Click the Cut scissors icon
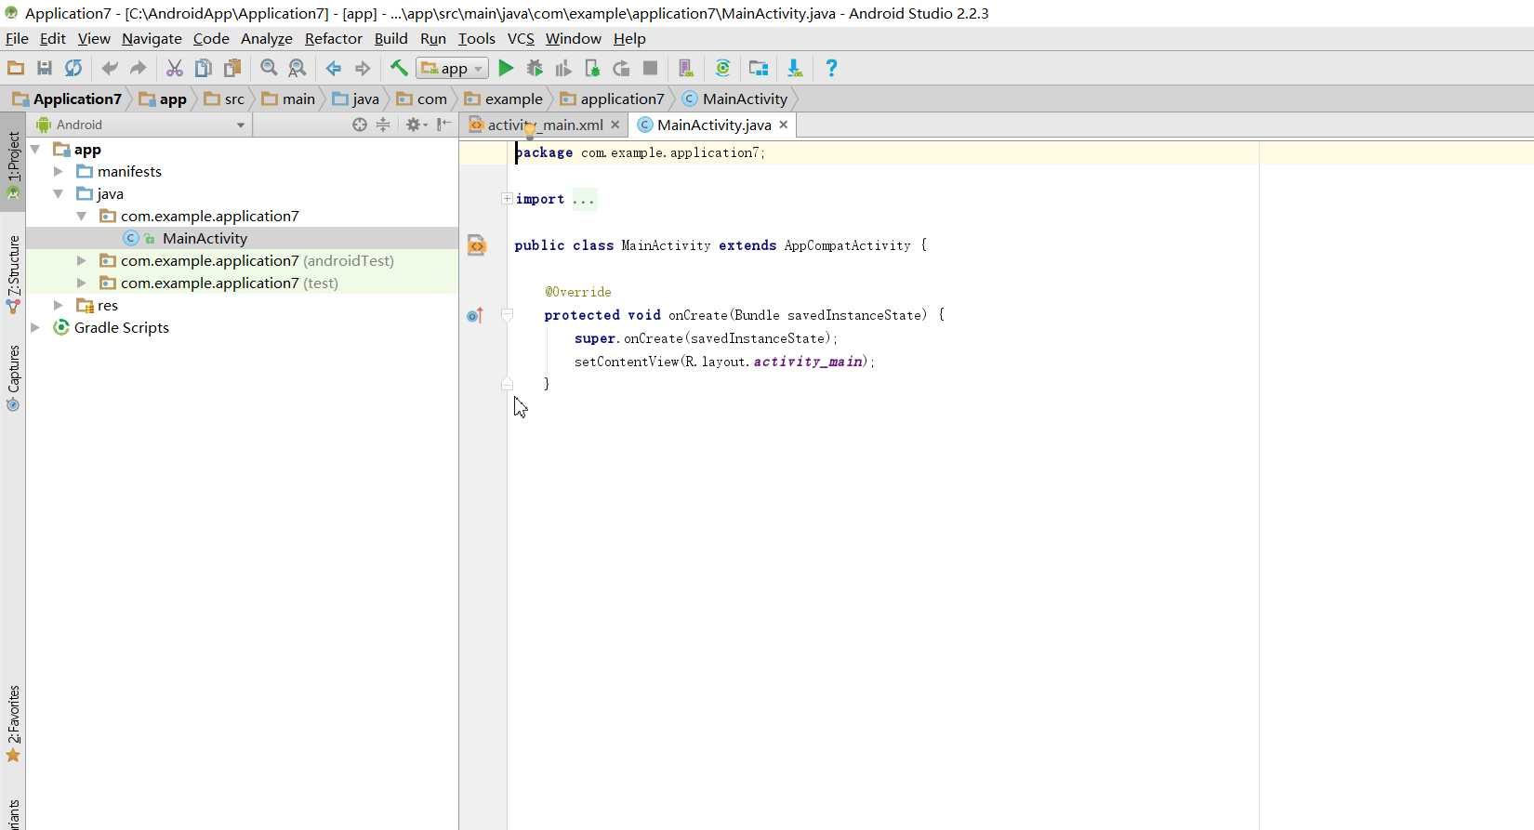Image resolution: width=1534 pixels, height=830 pixels. 174,68
